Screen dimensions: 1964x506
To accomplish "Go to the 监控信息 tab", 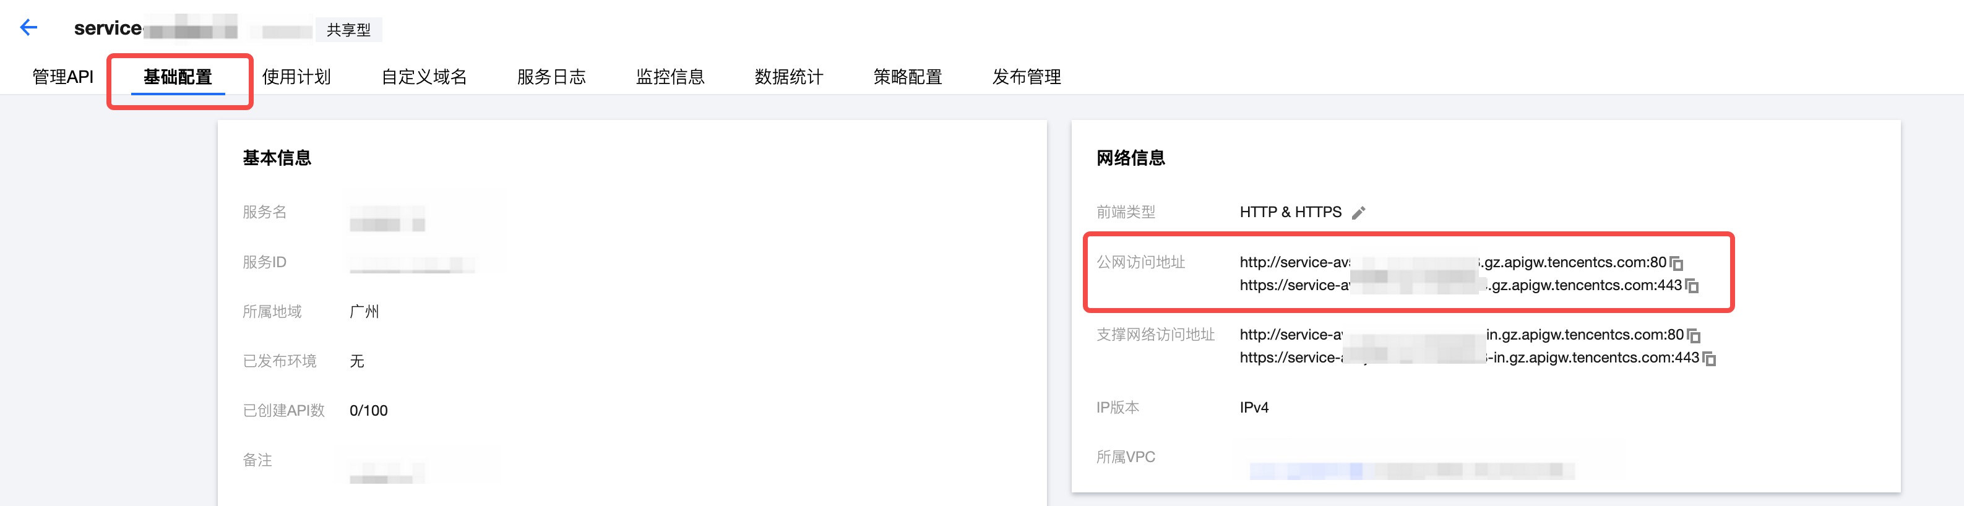I will [x=670, y=77].
